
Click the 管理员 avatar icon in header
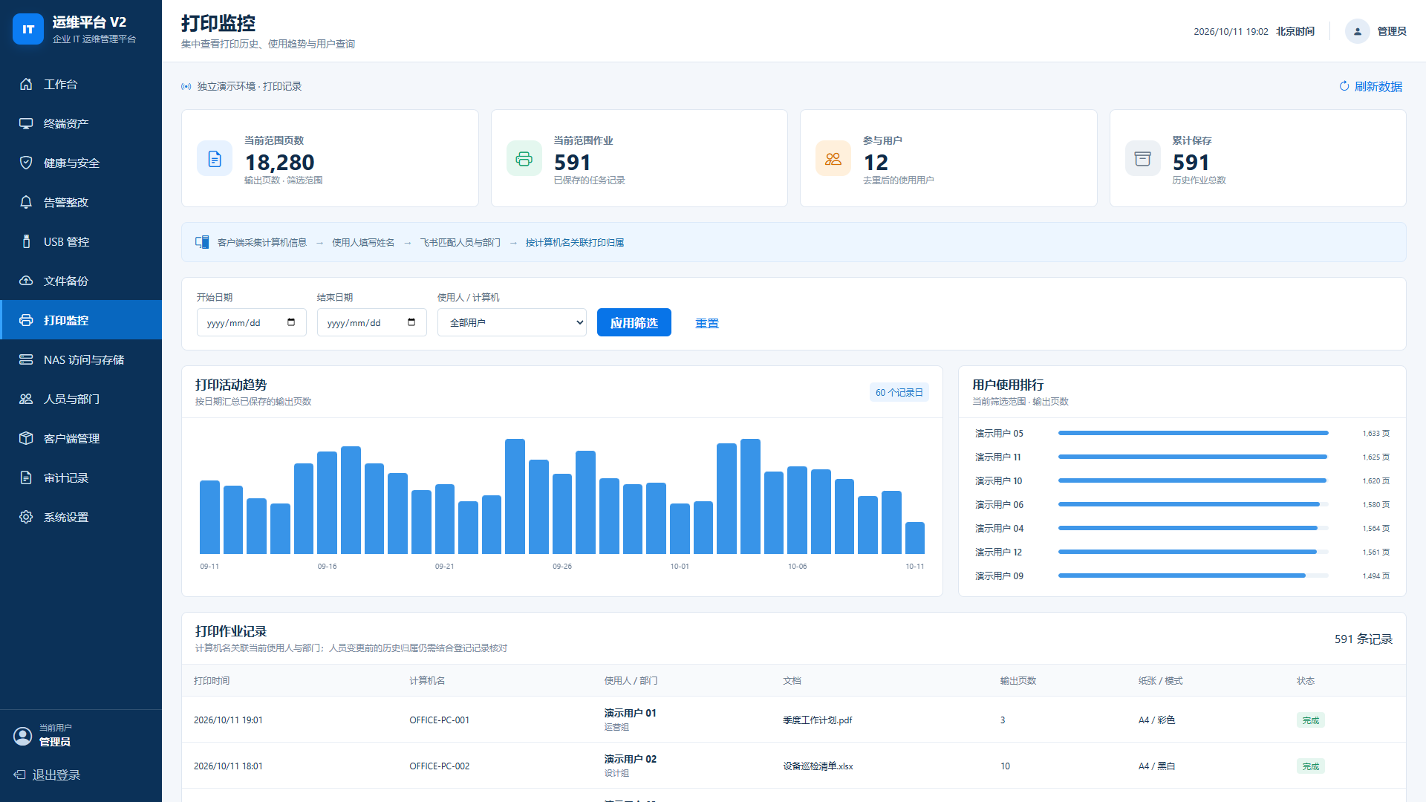pos(1358,31)
